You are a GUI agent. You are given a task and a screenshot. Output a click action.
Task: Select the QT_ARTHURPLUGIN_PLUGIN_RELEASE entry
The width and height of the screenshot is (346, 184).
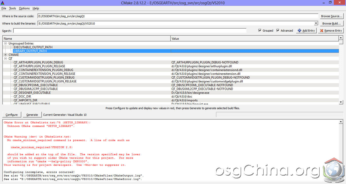tap(39, 66)
